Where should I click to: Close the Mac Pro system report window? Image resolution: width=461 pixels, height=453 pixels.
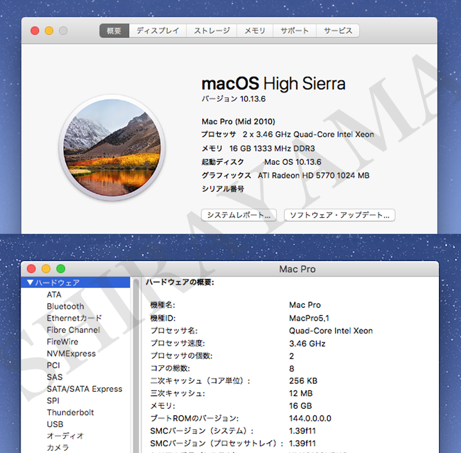point(31,269)
